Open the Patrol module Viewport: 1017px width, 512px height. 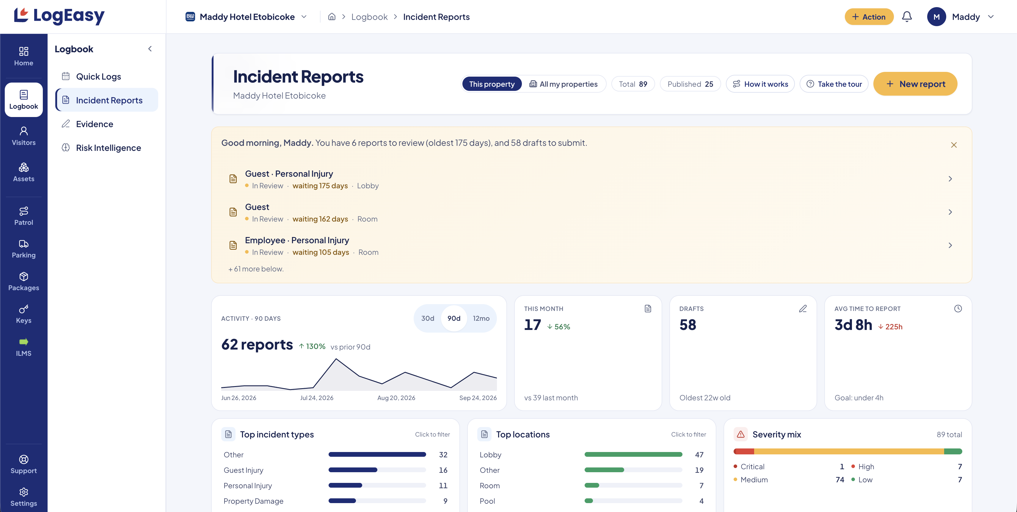(x=24, y=216)
